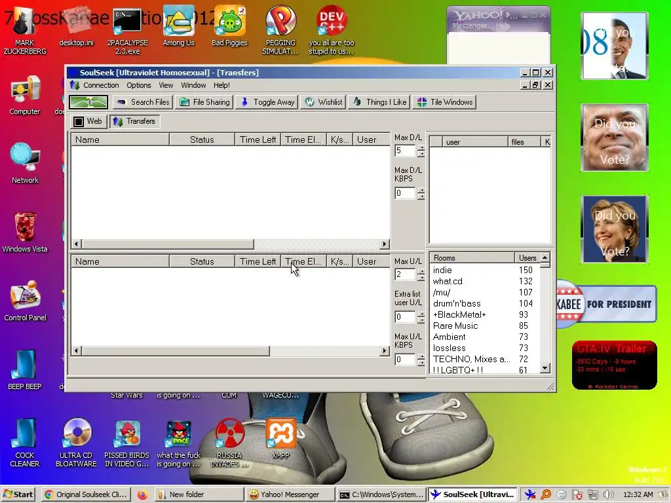
Task: Click the Max U/L KBPS field
Action: click(x=405, y=360)
